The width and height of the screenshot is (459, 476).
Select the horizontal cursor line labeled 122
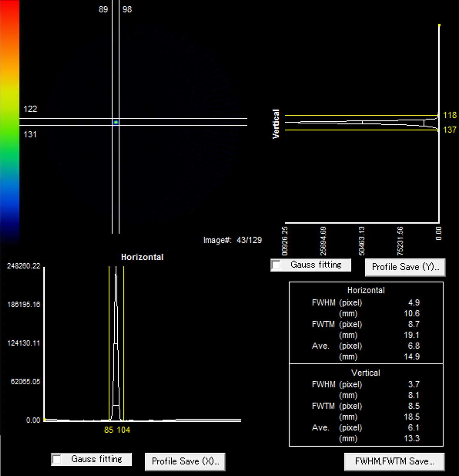pyautogui.click(x=182, y=118)
